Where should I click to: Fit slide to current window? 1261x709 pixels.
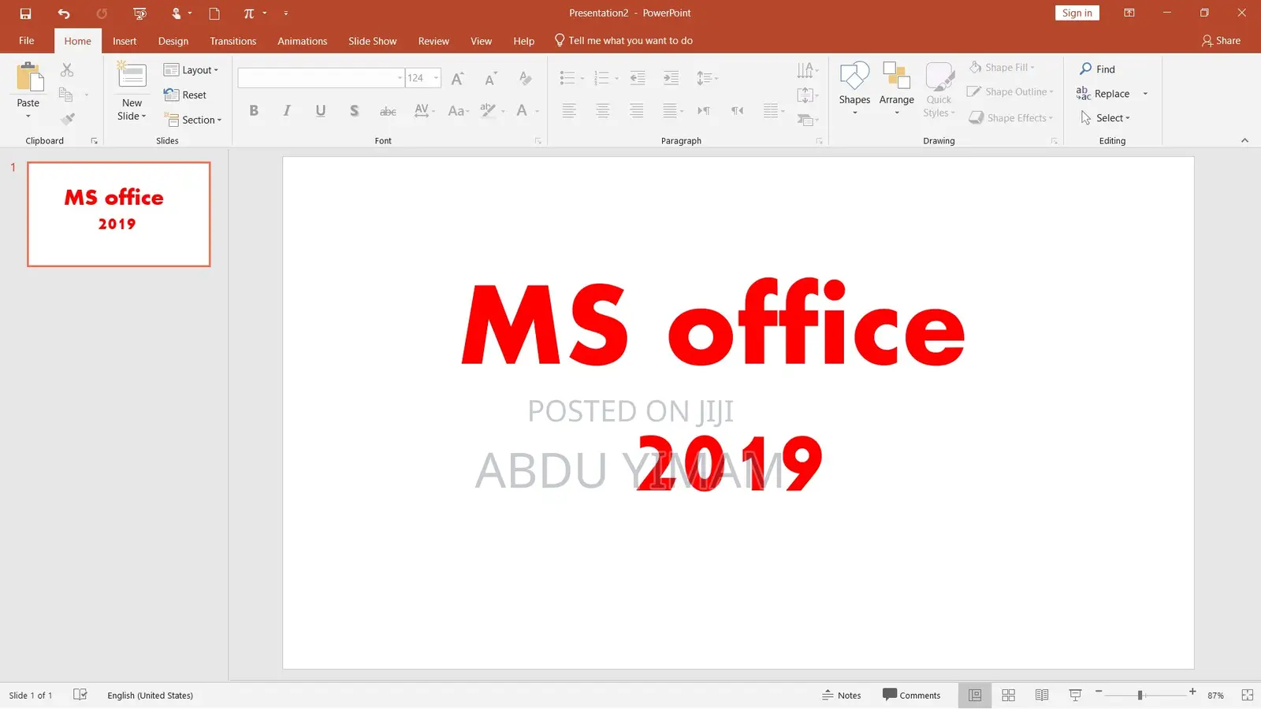tap(1247, 695)
